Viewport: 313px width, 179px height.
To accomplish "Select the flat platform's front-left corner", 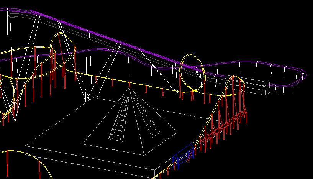I will tap(26, 146).
